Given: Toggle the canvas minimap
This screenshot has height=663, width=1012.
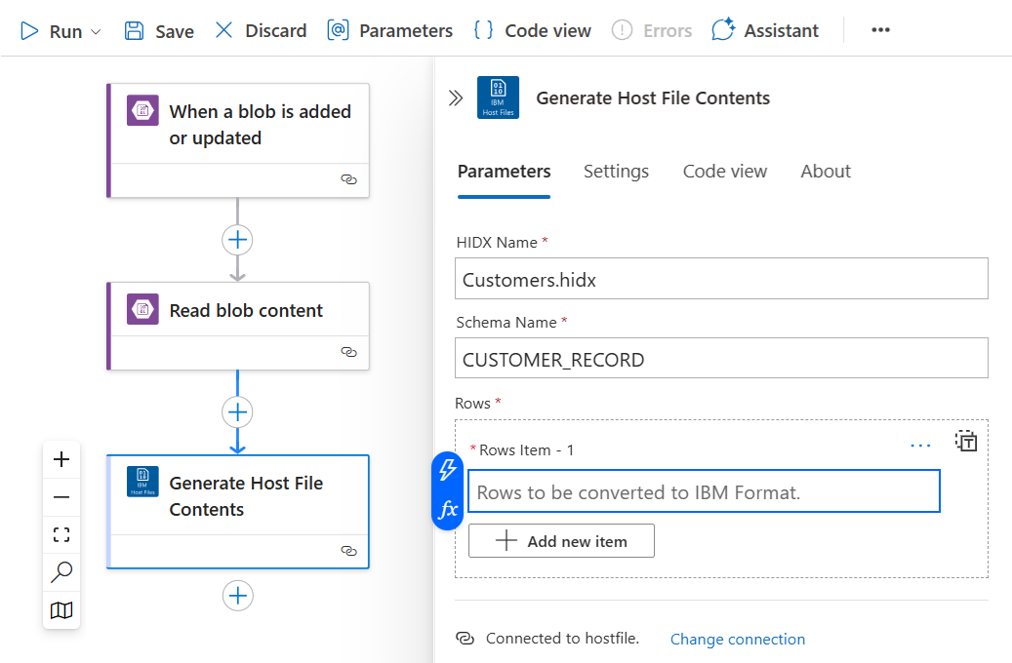Looking at the screenshot, I should click(61, 610).
